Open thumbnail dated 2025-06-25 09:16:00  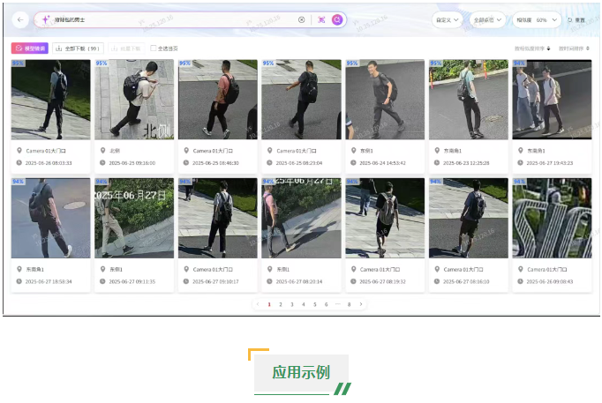(x=134, y=100)
